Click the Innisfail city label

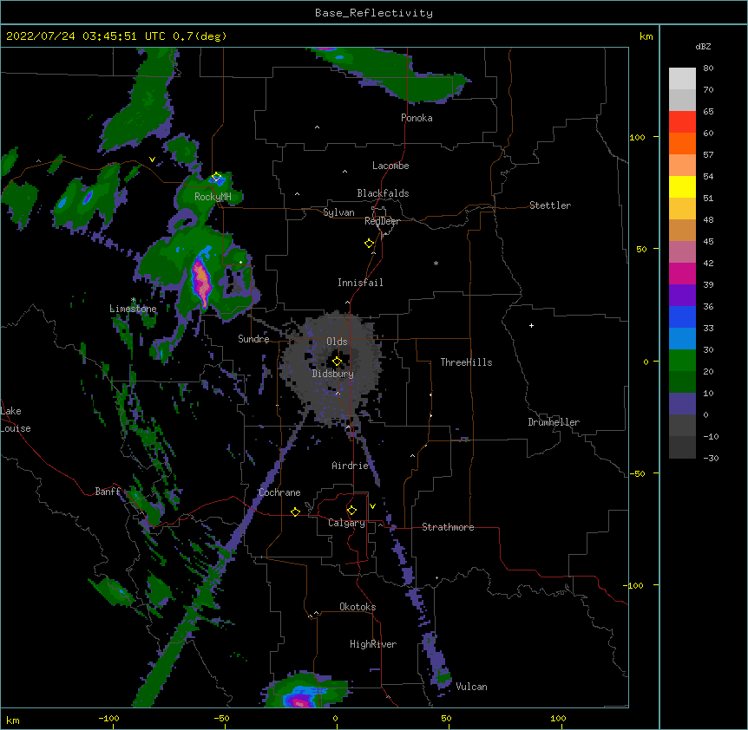(360, 283)
